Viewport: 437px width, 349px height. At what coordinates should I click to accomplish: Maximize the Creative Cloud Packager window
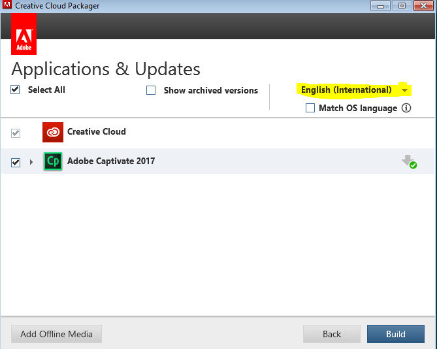[x=402, y=6]
